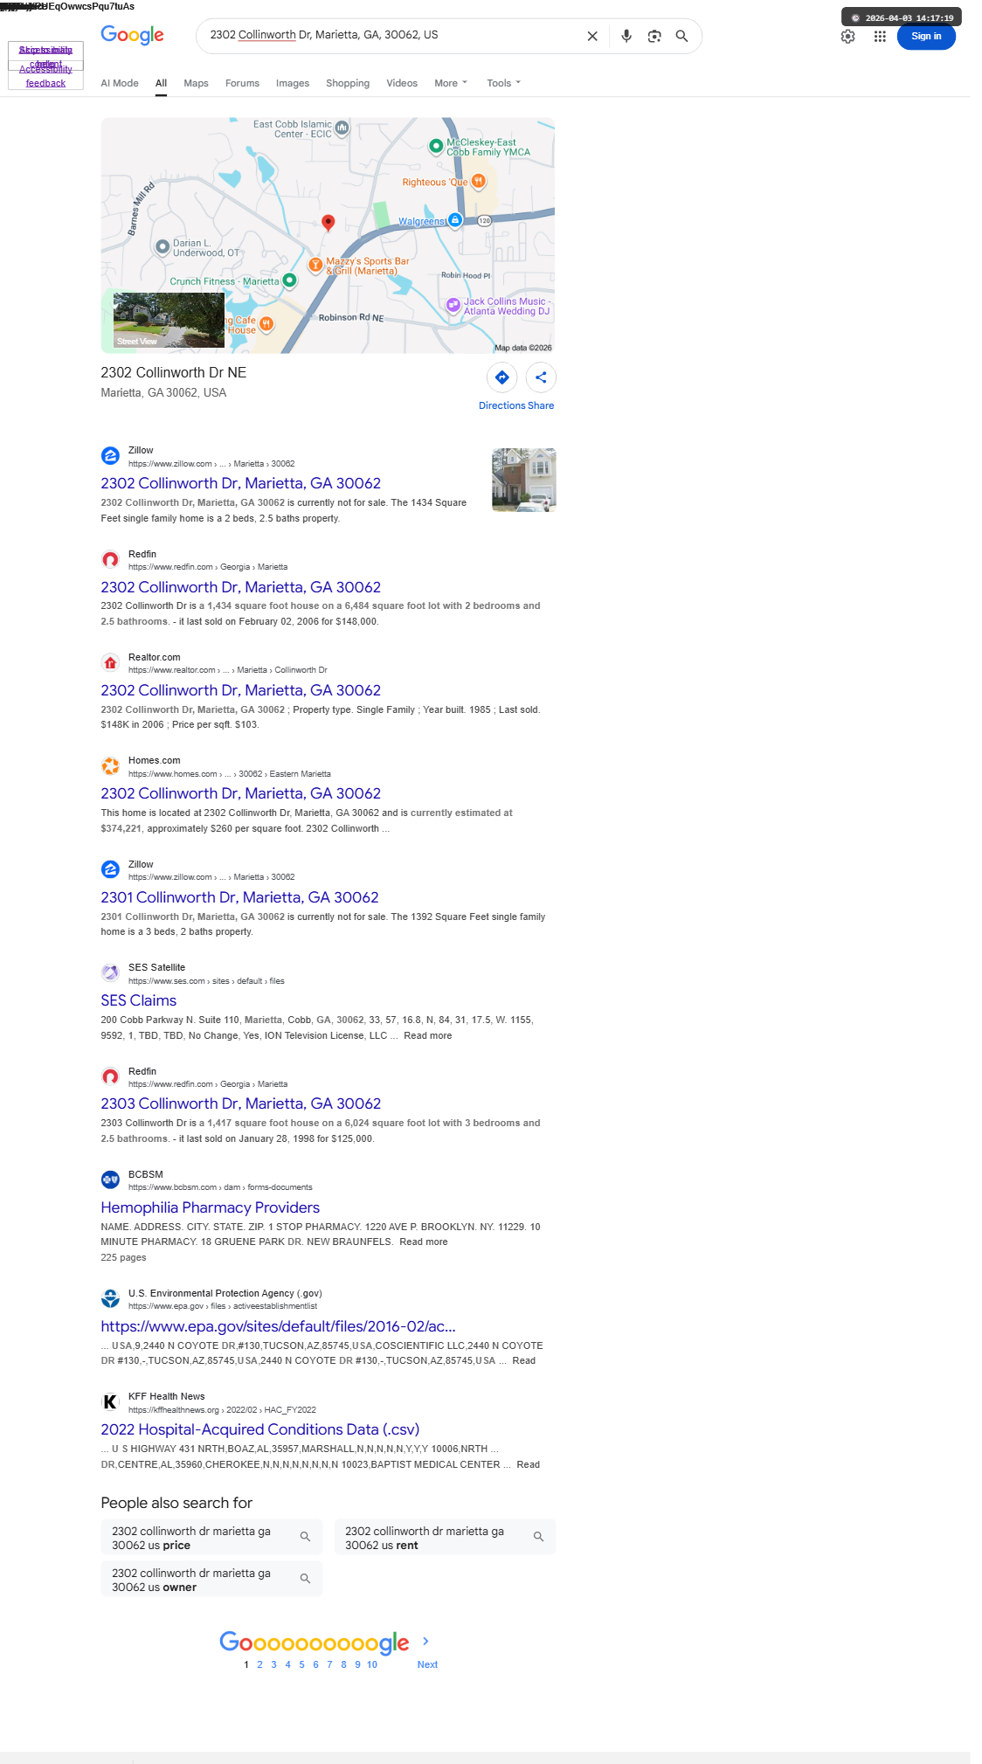The width and height of the screenshot is (982, 1764).
Task: Start voice search with microphone icon
Action: 626,36
